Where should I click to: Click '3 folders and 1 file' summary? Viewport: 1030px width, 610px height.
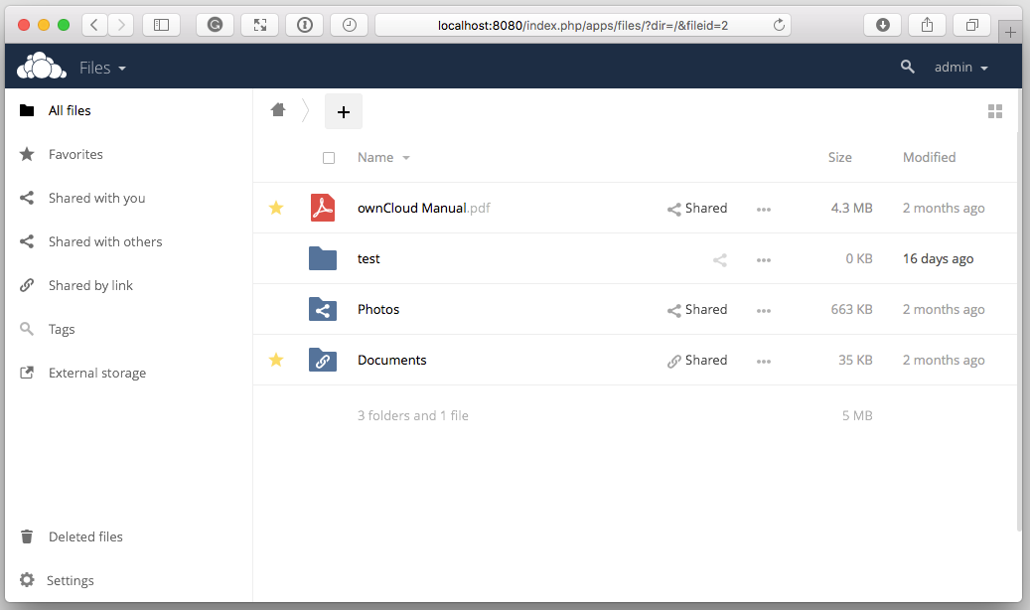[x=412, y=415]
